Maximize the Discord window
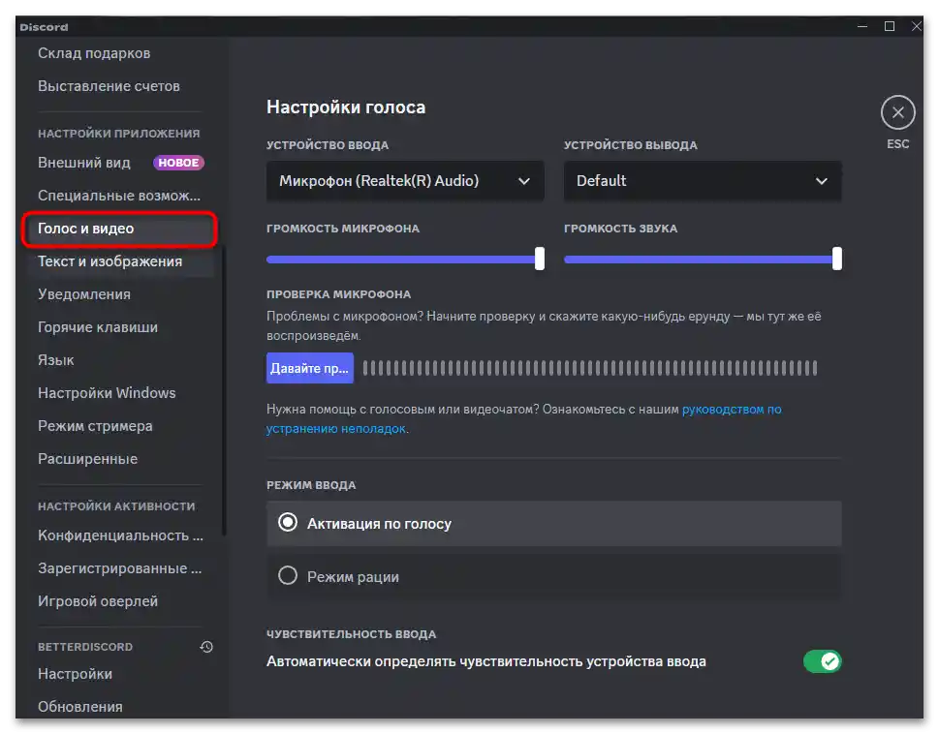The height and width of the screenshot is (734, 939). point(890,26)
